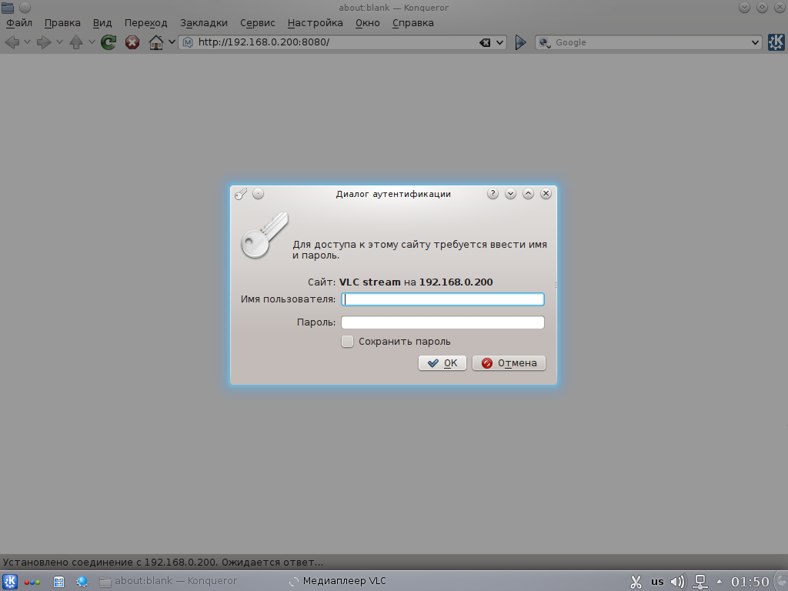Open the Klipper scissors clipboard tray icon

(x=636, y=582)
